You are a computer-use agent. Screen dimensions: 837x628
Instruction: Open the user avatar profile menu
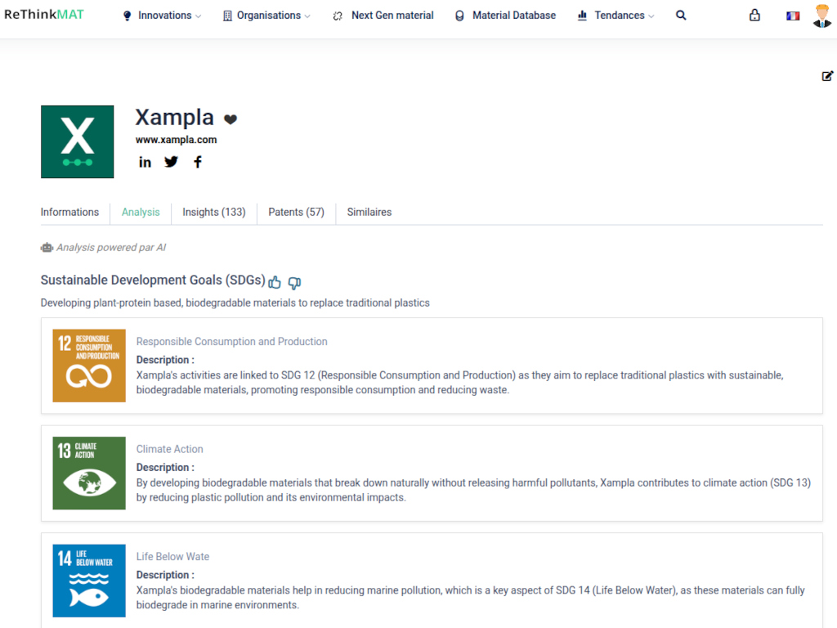822,16
